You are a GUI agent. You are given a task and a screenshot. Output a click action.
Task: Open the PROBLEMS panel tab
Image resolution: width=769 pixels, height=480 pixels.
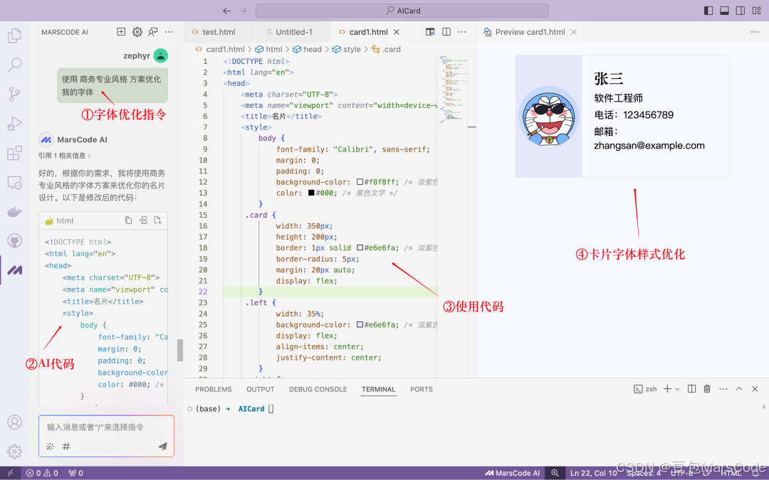click(x=214, y=390)
